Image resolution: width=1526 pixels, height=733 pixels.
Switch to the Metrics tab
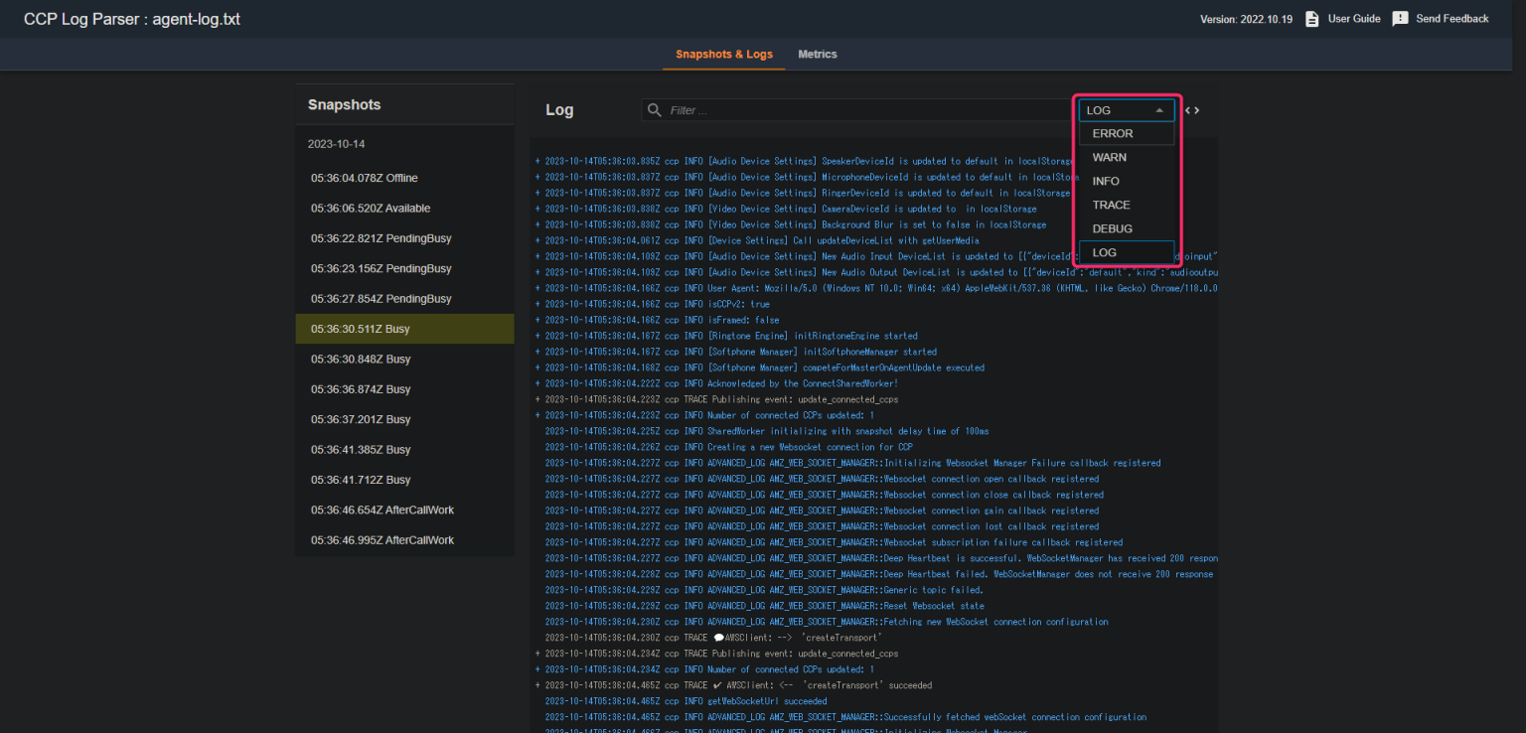tap(817, 55)
